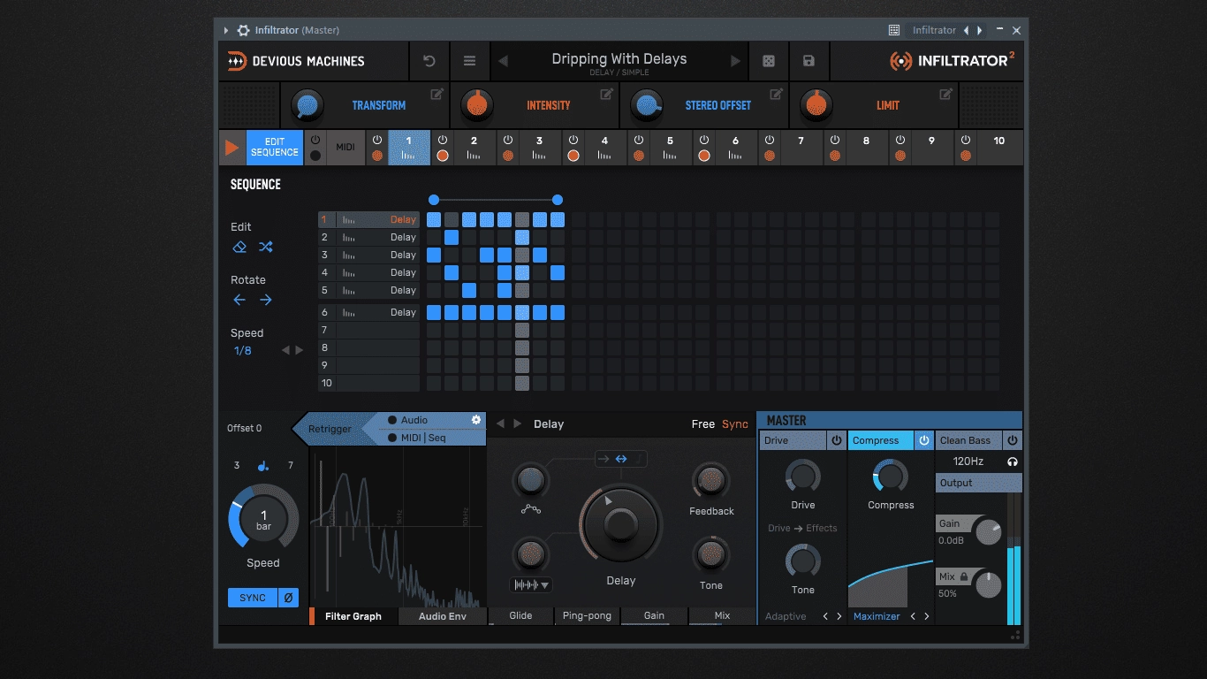The width and height of the screenshot is (1207, 679).
Task: Switch to the Filter Graph tab
Action: 353,616
